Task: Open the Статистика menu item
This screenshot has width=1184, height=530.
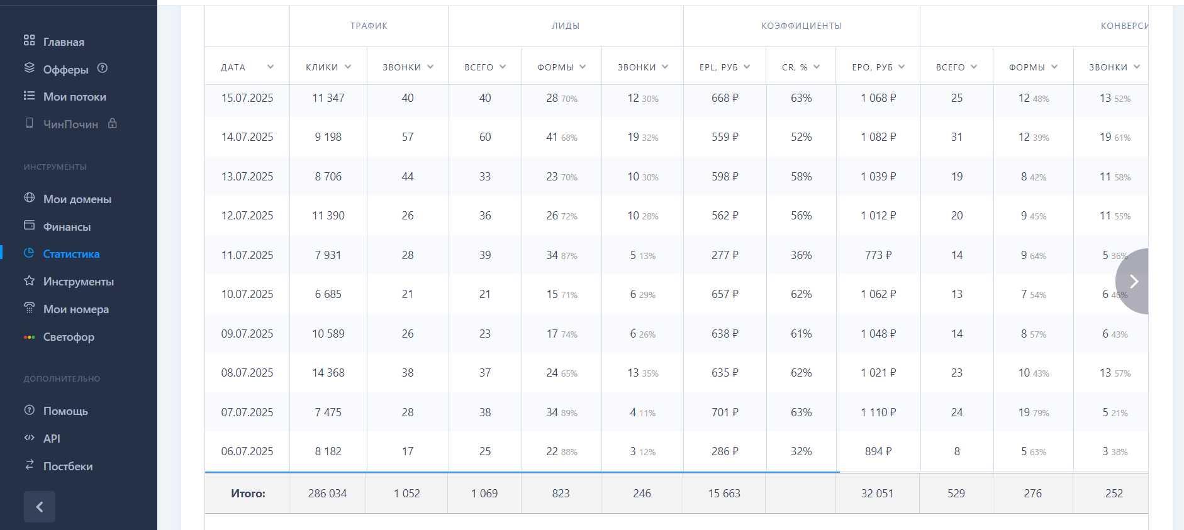Action: pos(71,254)
